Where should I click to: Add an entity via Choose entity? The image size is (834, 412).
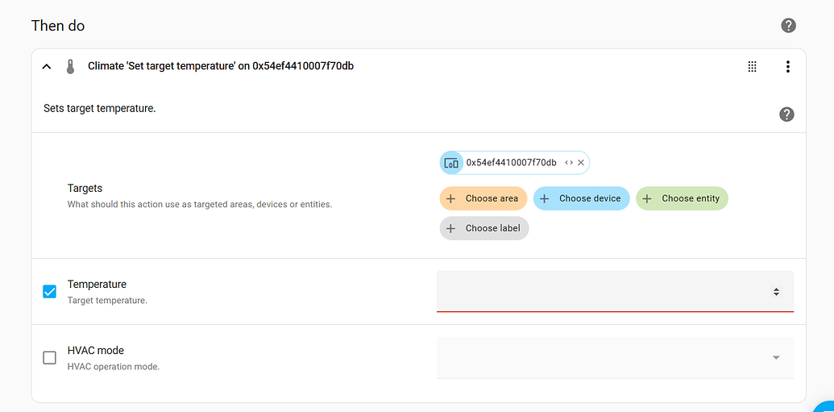click(x=682, y=198)
